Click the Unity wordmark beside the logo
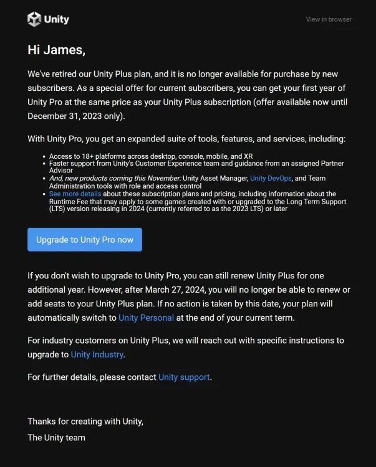Viewport: 376px width, 467px height. coord(57,20)
